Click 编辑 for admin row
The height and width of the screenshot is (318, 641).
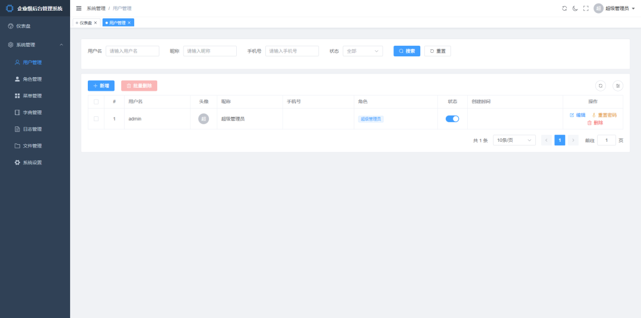click(x=577, y=115)
